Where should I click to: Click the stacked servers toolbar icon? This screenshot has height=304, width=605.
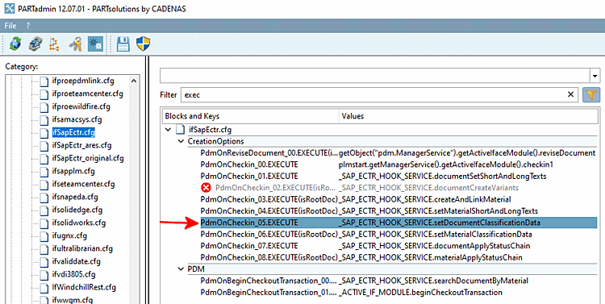(x=35, y=44)
